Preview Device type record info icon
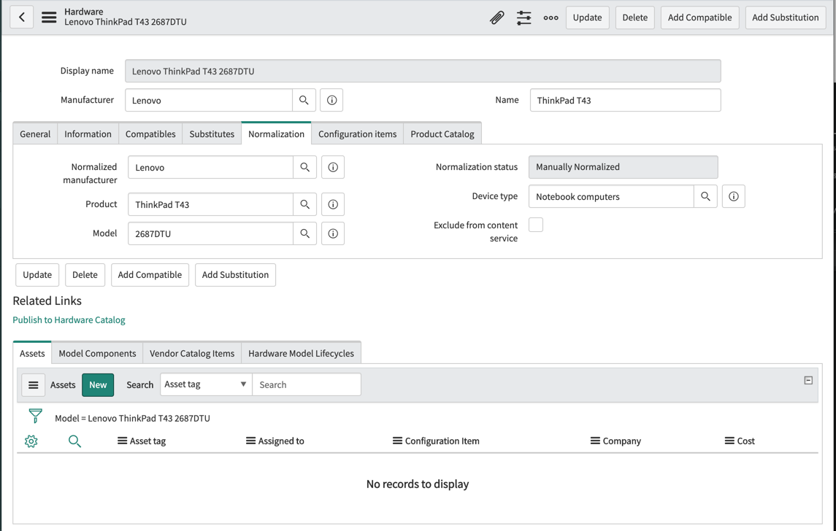This screenshot has height=531, width=836. [734, 196]
